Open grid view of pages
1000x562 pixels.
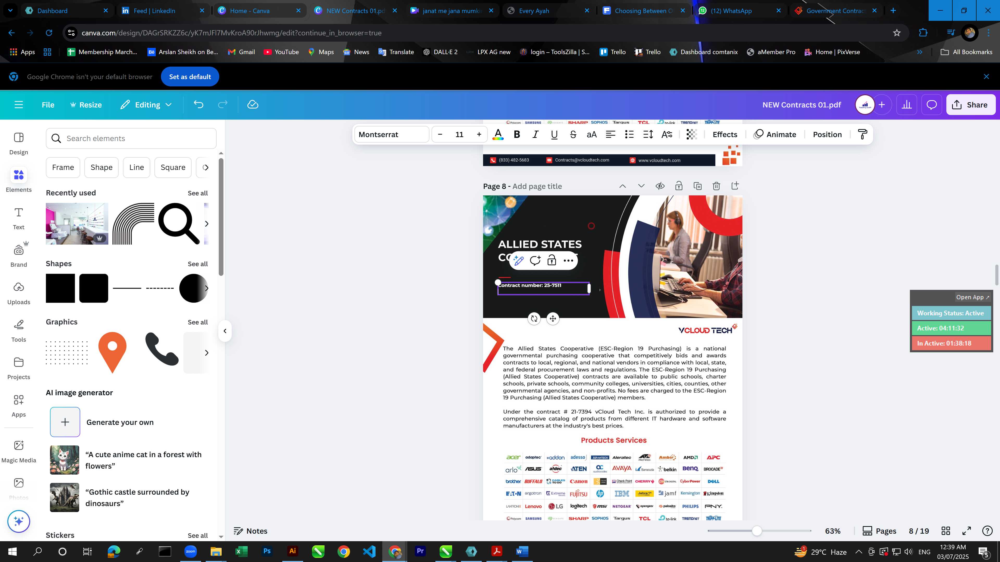tap(946, 531)
